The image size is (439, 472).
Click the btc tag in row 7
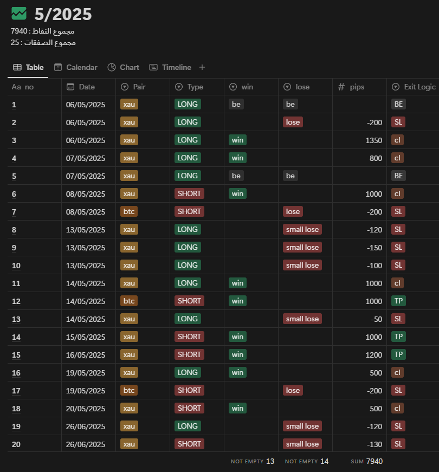coord(129,211)
